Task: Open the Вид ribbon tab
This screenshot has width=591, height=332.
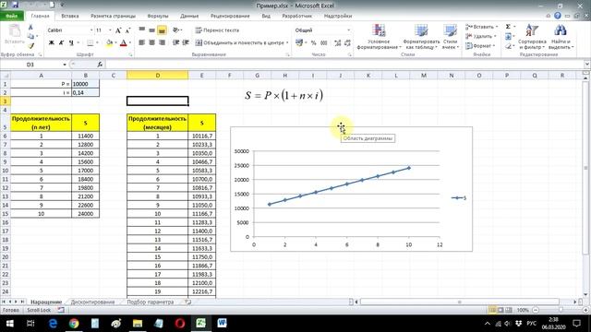Action: pyautogui.click(x=266, y=17)
